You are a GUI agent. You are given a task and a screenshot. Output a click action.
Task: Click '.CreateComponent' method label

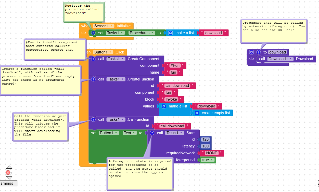[x=143, y=59]
